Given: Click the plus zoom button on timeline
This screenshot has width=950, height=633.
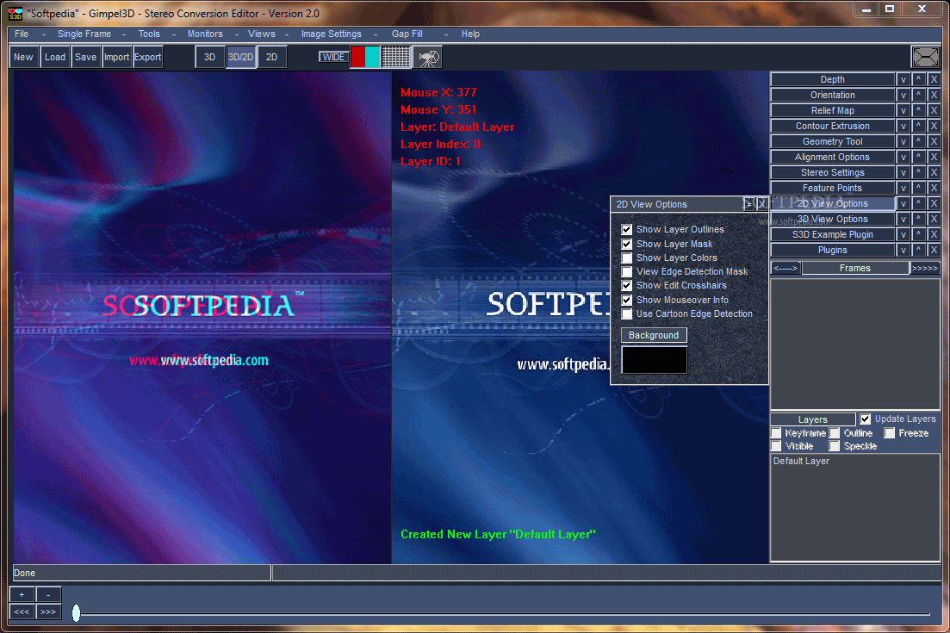Looking at the screenshot, I should point(22,595).
